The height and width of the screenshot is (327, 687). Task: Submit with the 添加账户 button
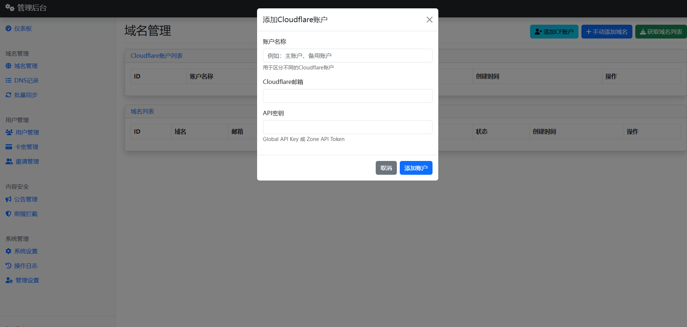click(x=416, y=168)
